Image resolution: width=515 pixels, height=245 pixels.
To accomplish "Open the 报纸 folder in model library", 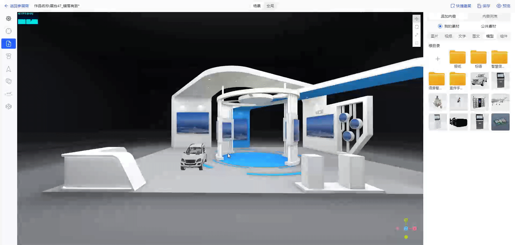I will 457,58.
